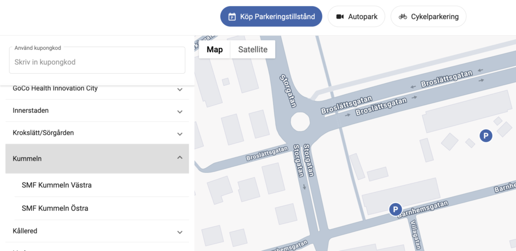
Task: Open the Autopark tab
Action: point(356,17)
